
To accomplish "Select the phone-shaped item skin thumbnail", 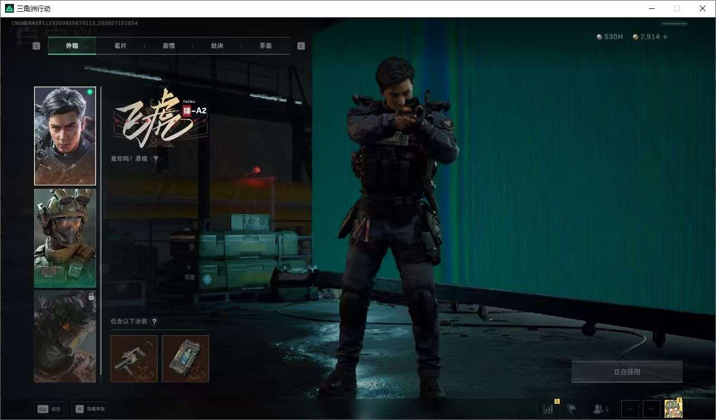I will pos(185,359).
